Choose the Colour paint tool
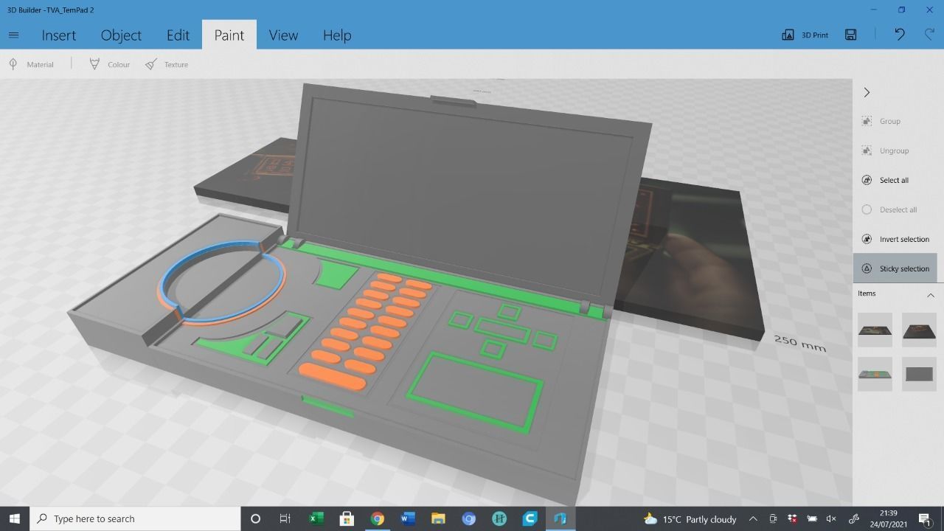Viewport: 944px width, 531px height. 109,64
